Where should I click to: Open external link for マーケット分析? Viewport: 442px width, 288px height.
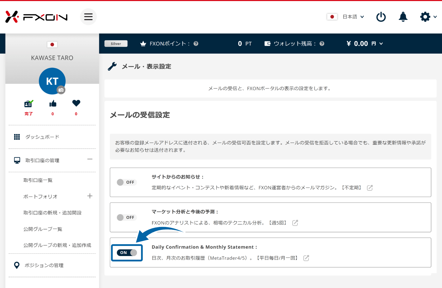click(295, 223)
